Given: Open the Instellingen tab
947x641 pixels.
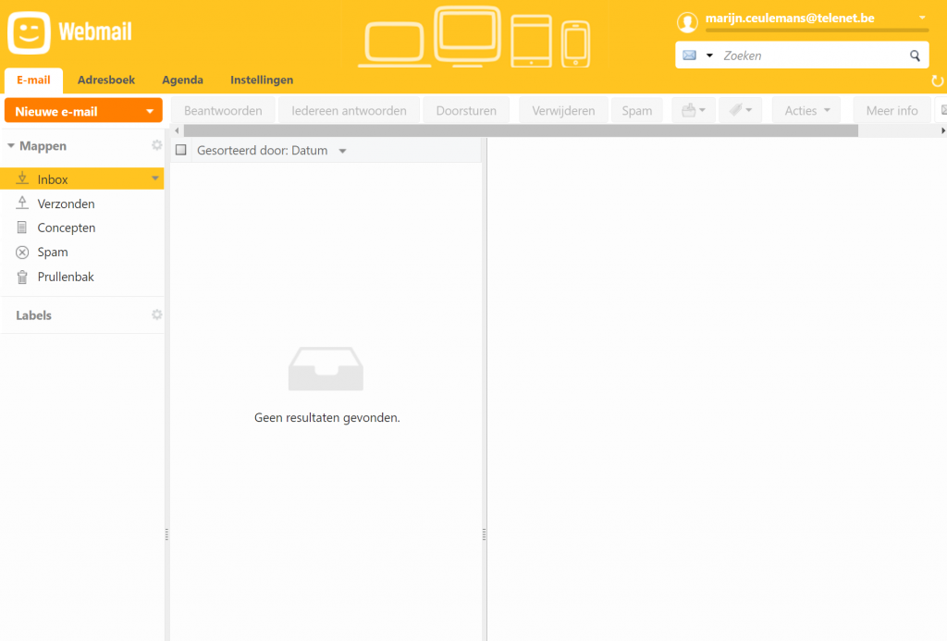Looking at the screenshot, I should pyautogui.click(x=262, y=80).
